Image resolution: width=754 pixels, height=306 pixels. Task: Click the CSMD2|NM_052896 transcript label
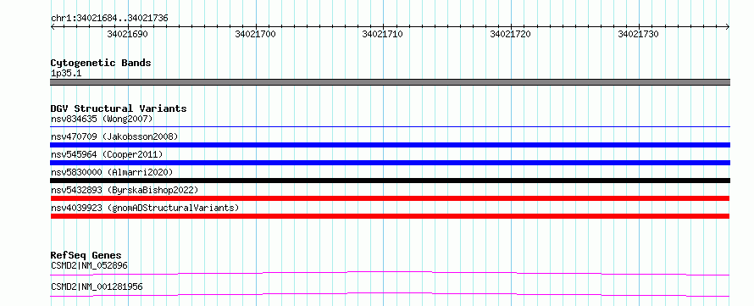point(90,265)
